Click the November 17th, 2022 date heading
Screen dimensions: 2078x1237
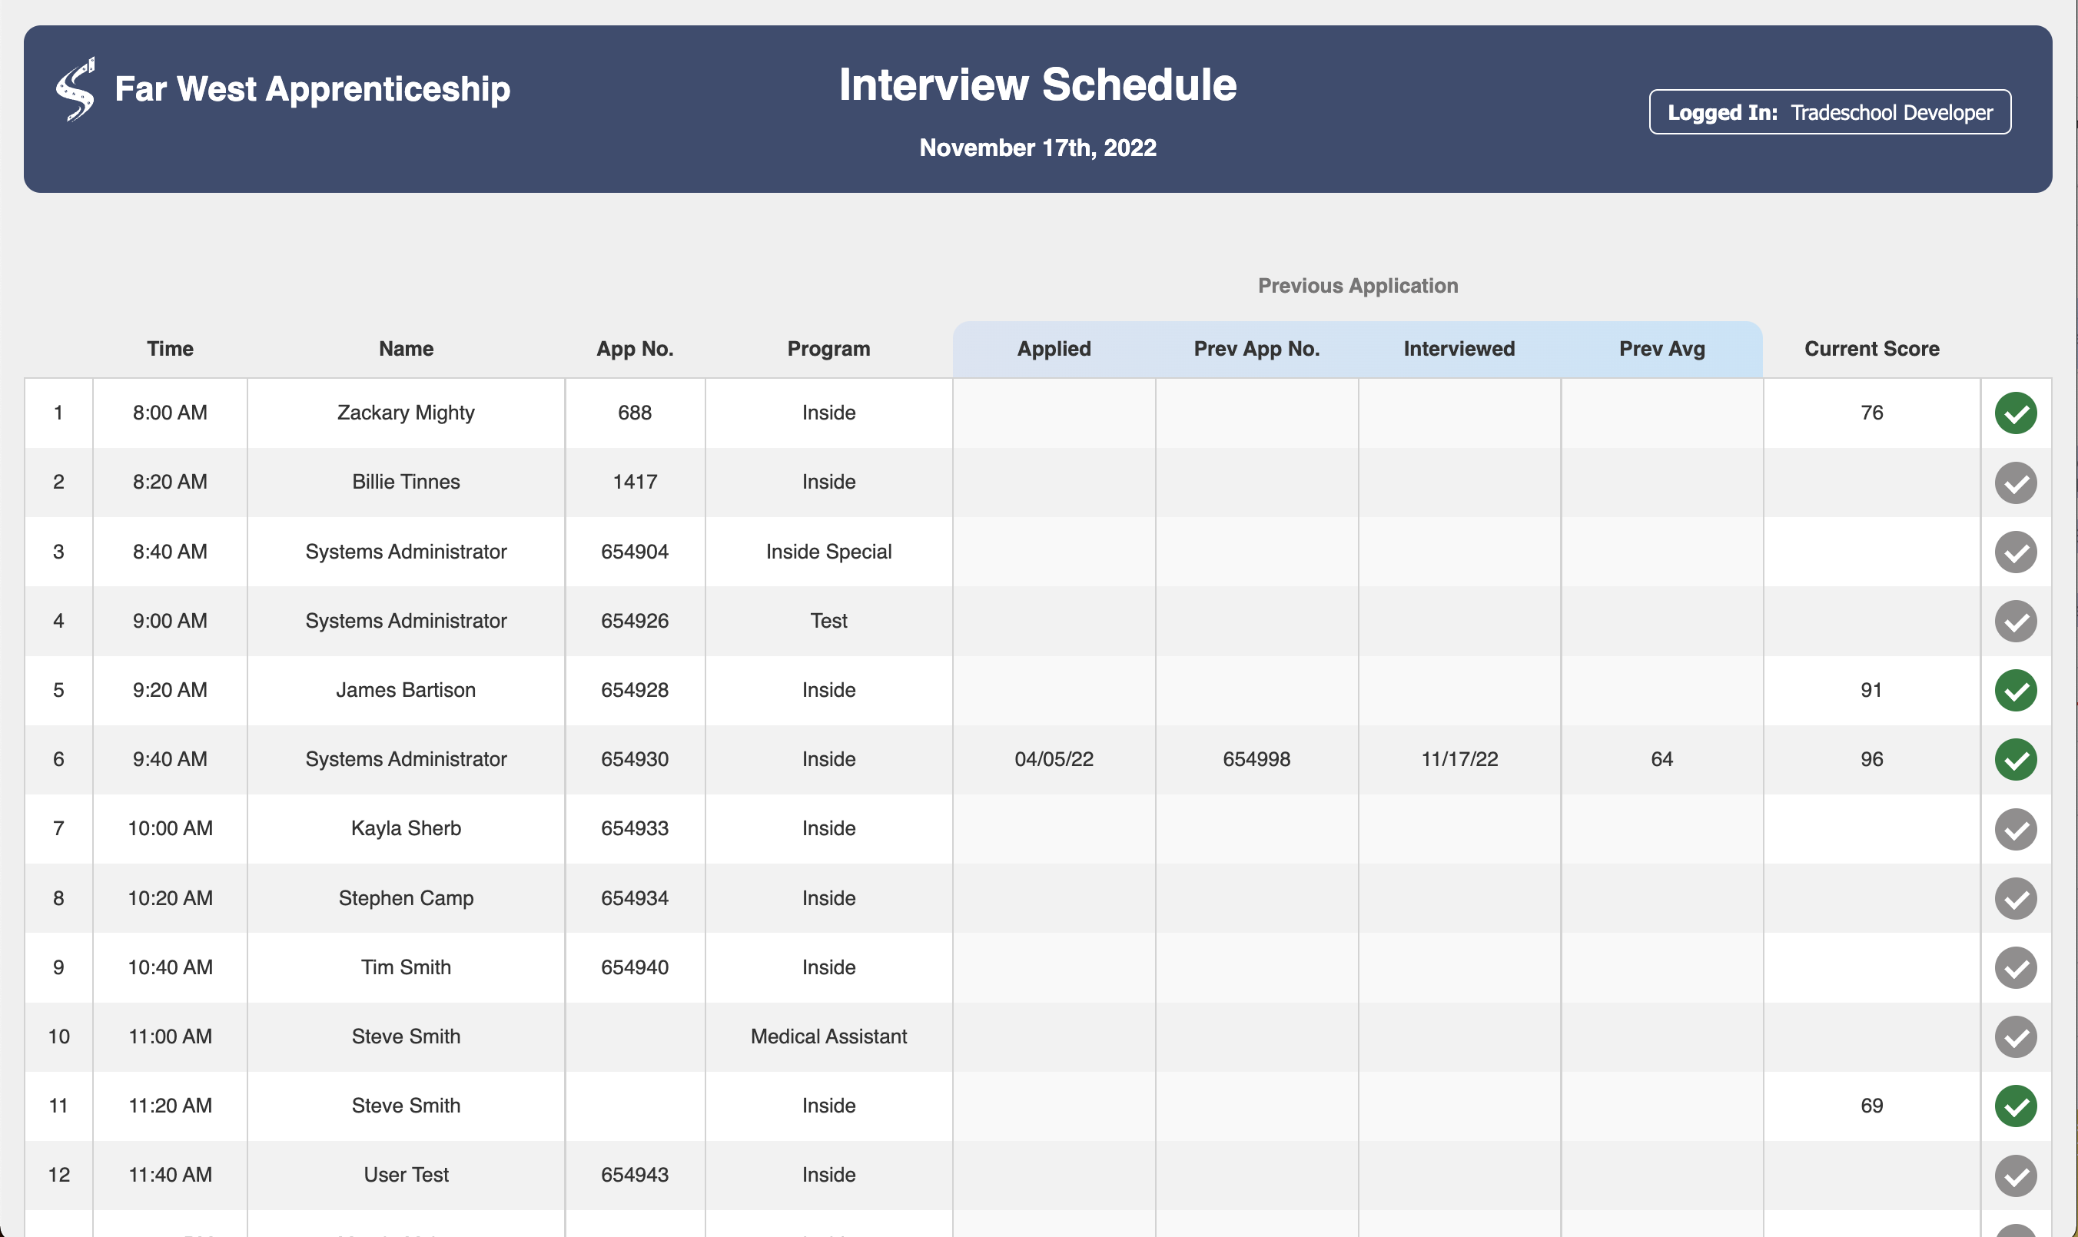(x=1037, y=148)
